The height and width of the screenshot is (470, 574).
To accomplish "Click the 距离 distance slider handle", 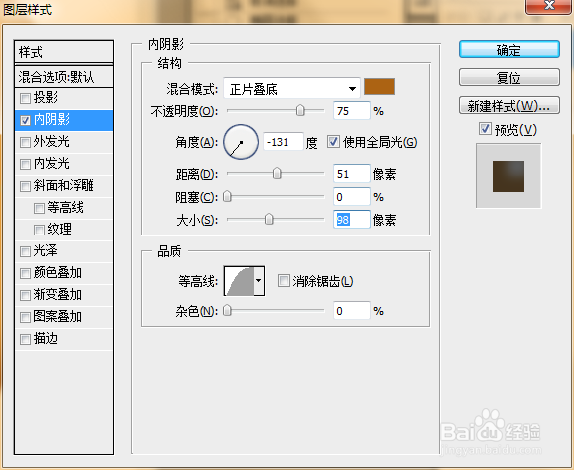I will [277, 173].
